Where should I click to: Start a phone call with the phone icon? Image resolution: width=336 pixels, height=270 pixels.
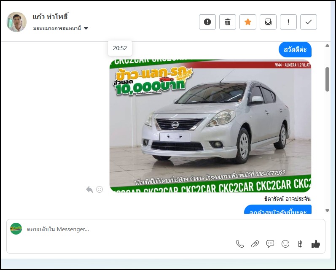[x=240, y=244]
